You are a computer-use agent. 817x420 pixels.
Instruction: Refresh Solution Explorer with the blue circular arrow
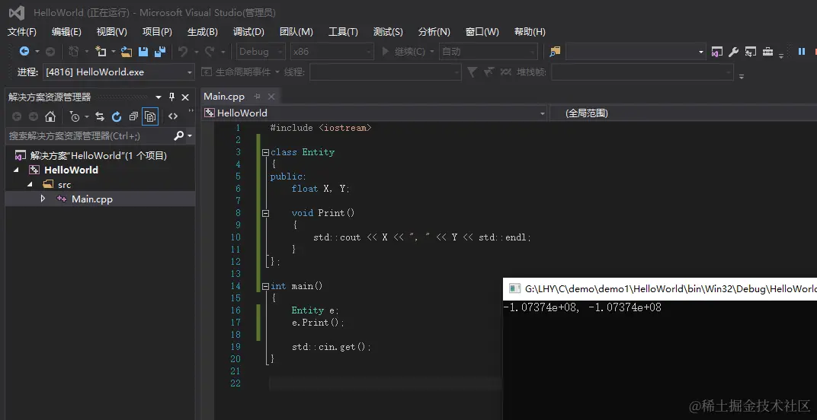pyautogui.click(x=117, y=116)
